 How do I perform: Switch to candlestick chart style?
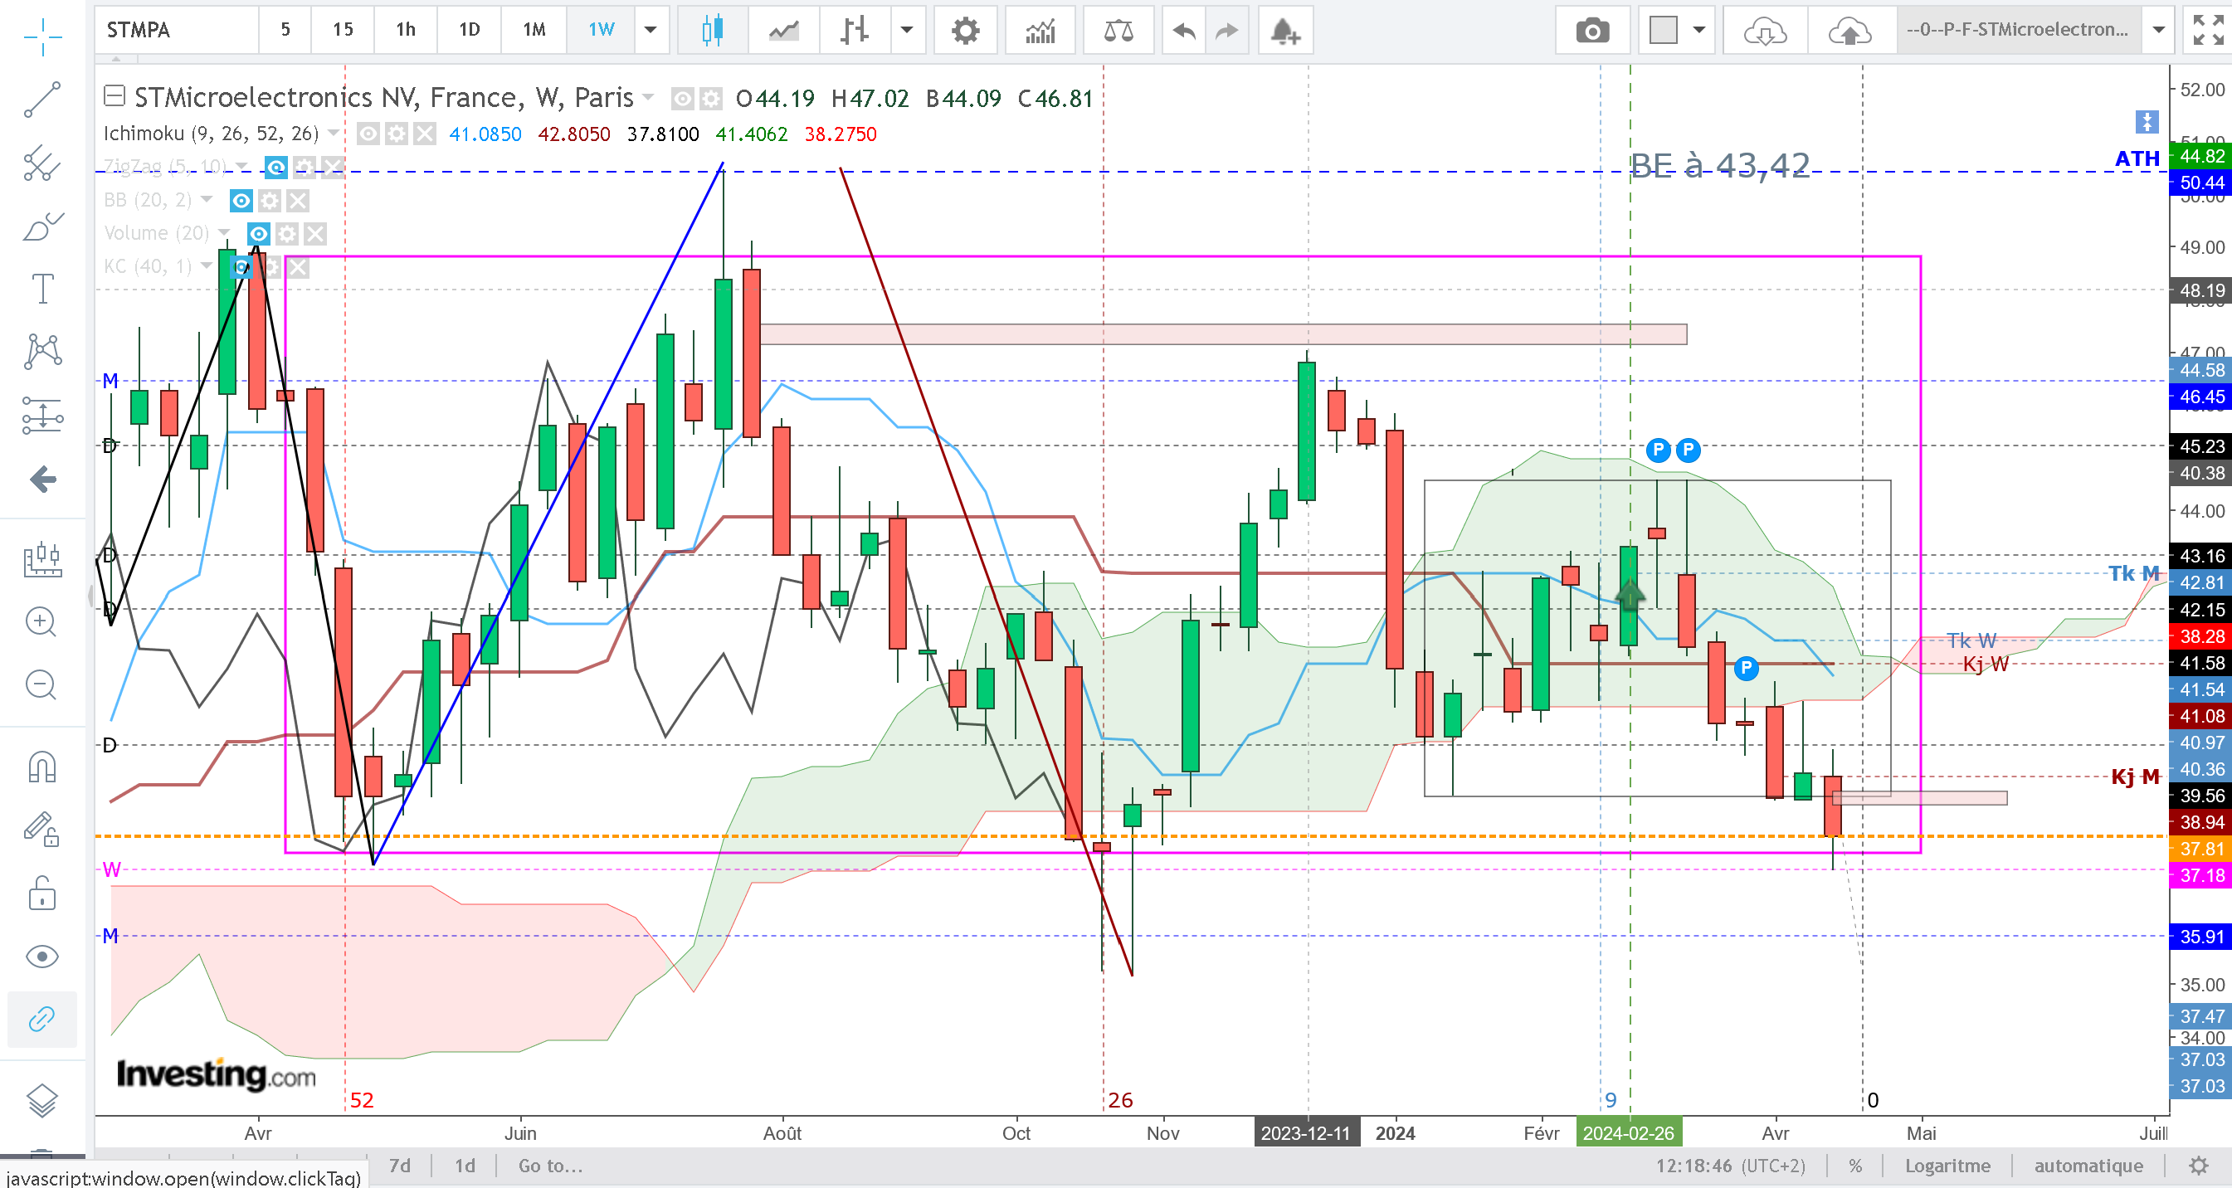(x=712, y=31)
